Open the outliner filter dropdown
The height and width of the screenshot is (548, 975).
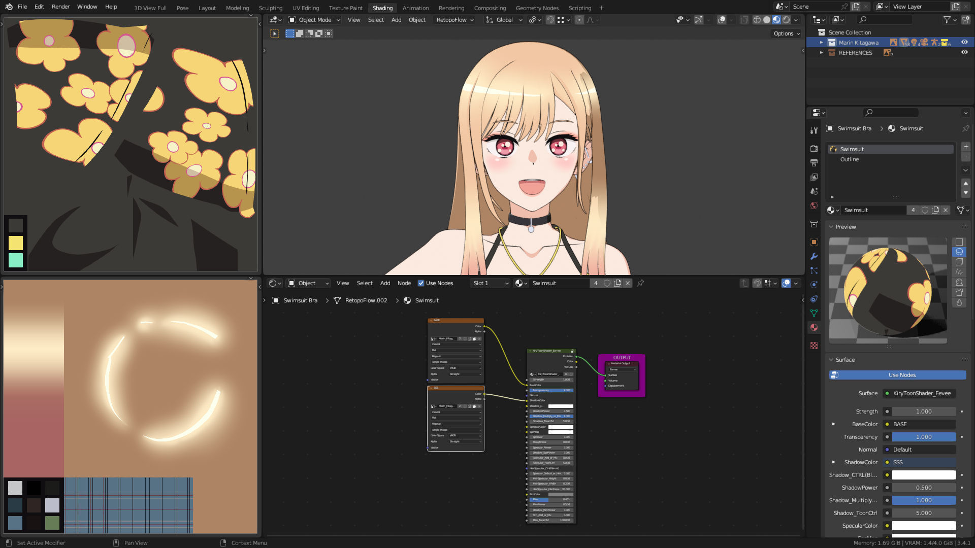pos(949,20)
